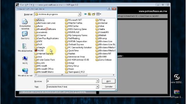
Task: Open the view menu icon in toolbar
Action: tap(99, 14)
